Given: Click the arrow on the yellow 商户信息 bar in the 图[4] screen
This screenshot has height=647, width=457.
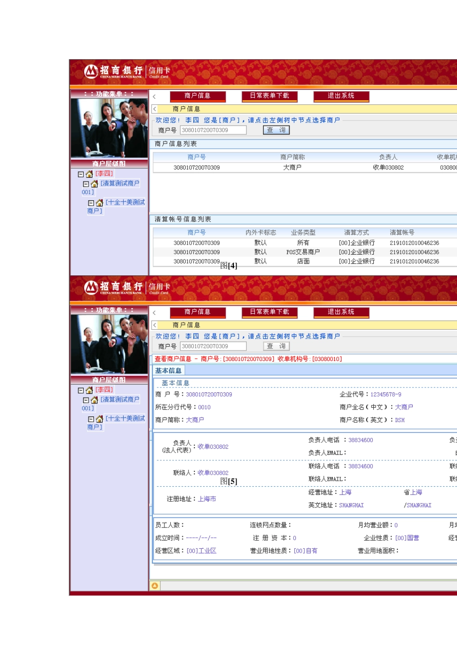Looking at the screenshot, I should 155,109.
